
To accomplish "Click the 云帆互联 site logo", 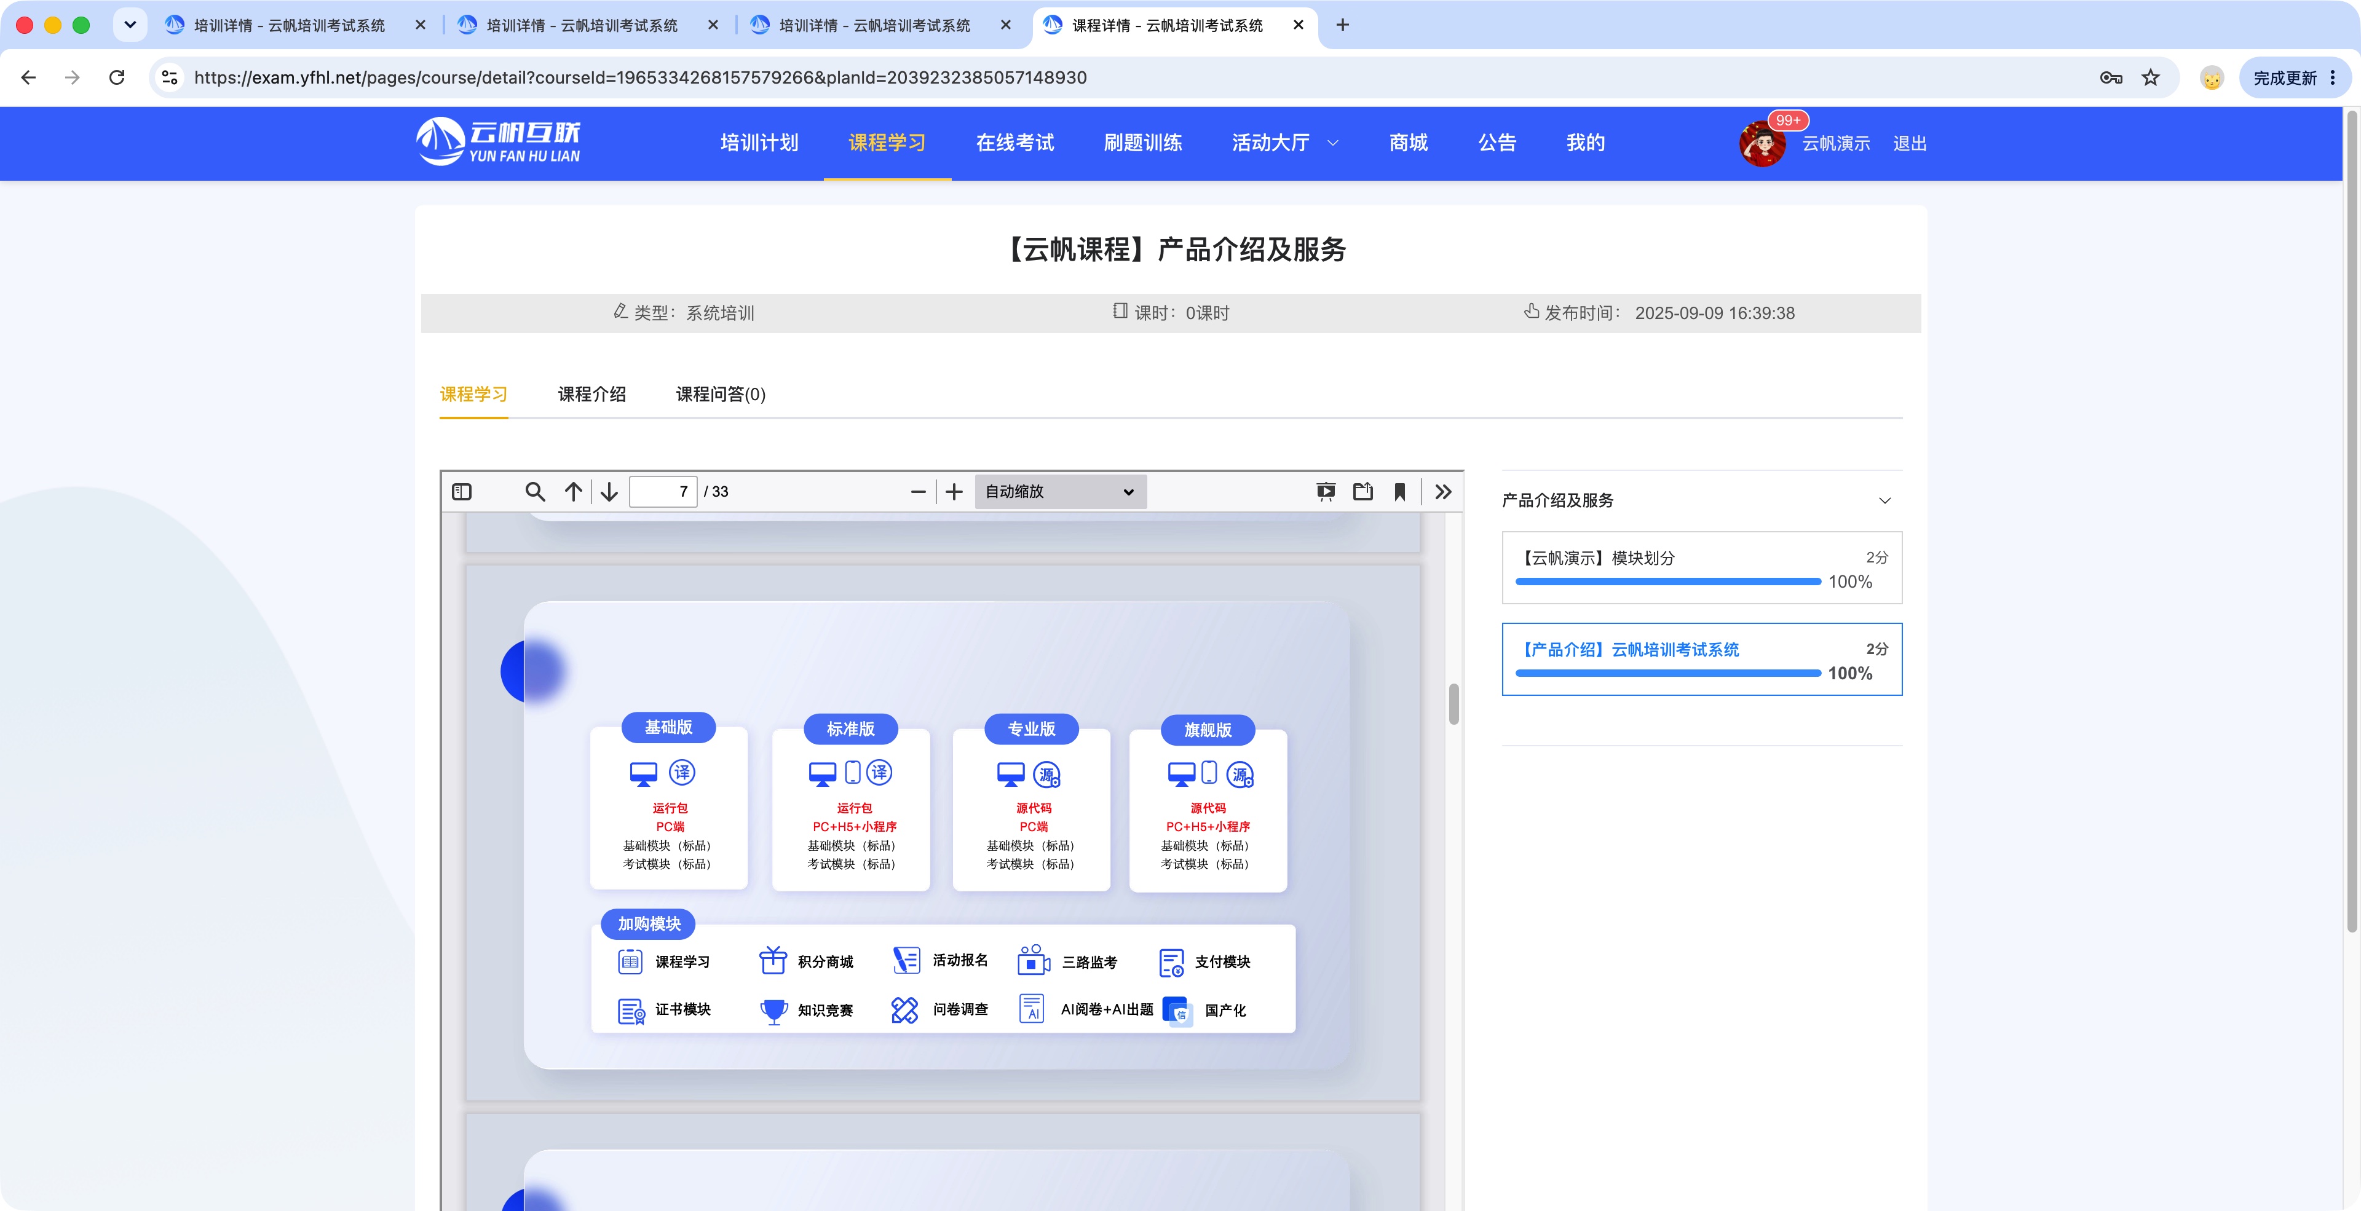I will click(499, 141).
